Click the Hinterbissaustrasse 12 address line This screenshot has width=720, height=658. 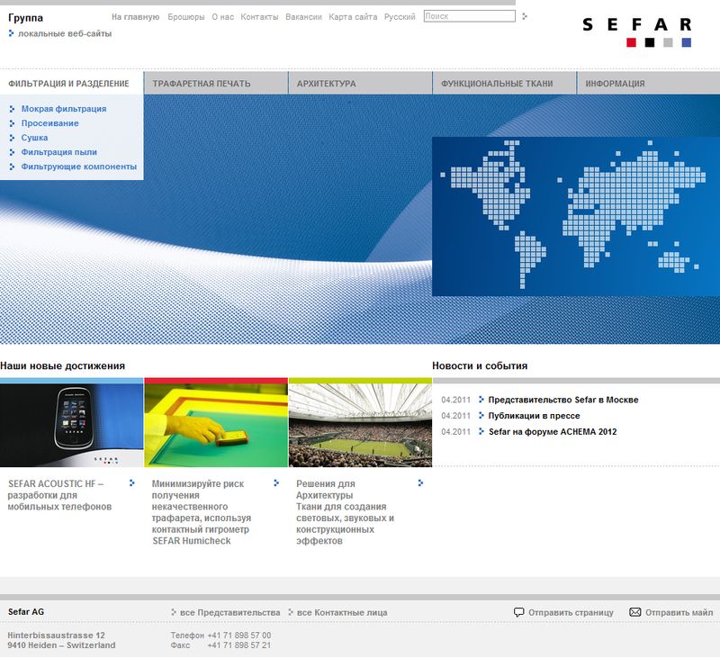[56, 635]
